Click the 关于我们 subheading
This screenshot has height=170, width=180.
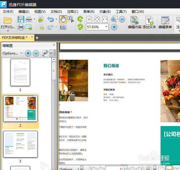click(108, 75)
